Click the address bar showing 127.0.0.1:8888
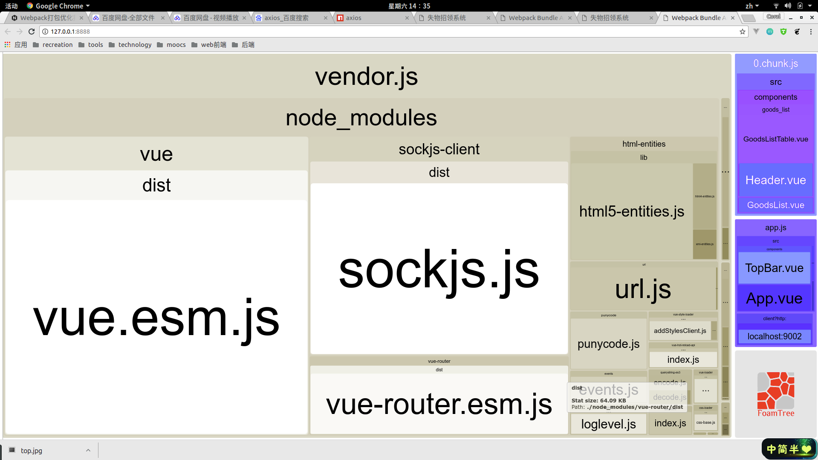Image resolution: width=818 pixels, height=460 pixels. point(384,32)
